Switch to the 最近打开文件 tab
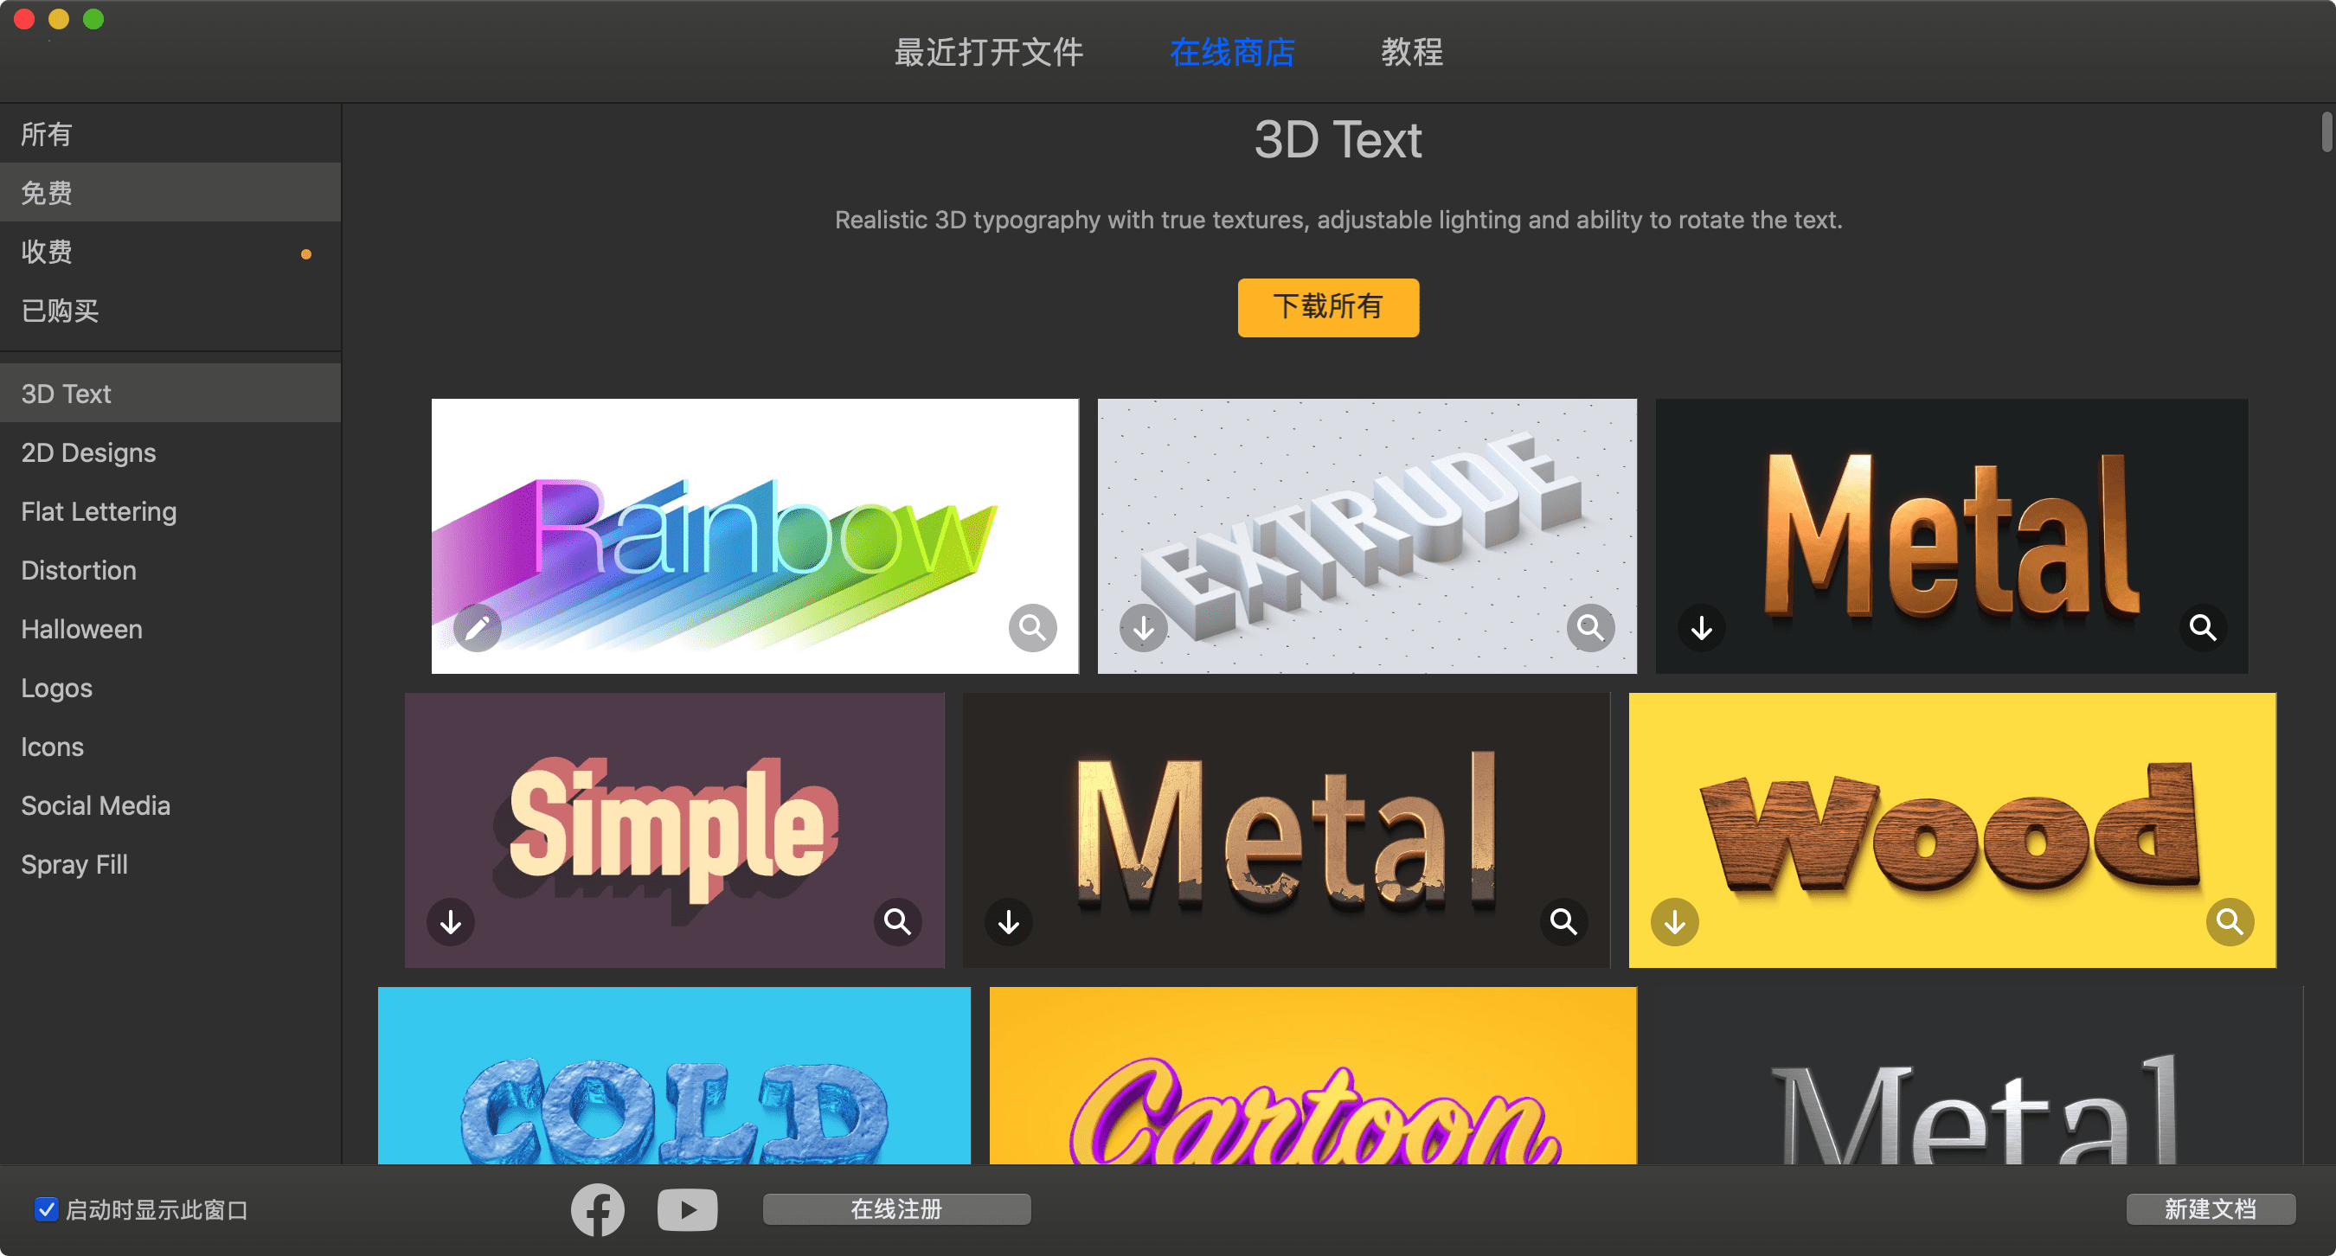This screenshot has height=1256, width=2336. (x=988, y=53)
